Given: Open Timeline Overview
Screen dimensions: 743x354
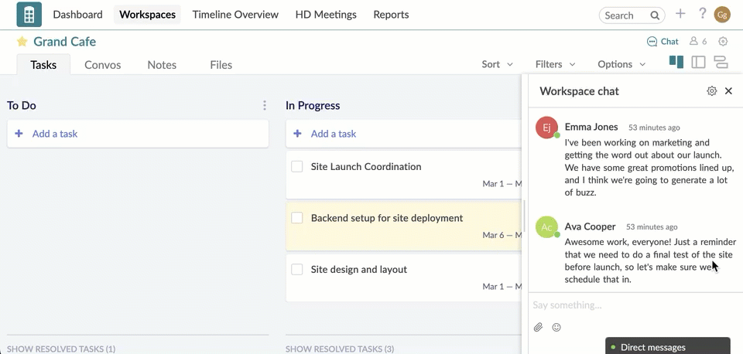Looking at the screenshot, I should point(235,15).
